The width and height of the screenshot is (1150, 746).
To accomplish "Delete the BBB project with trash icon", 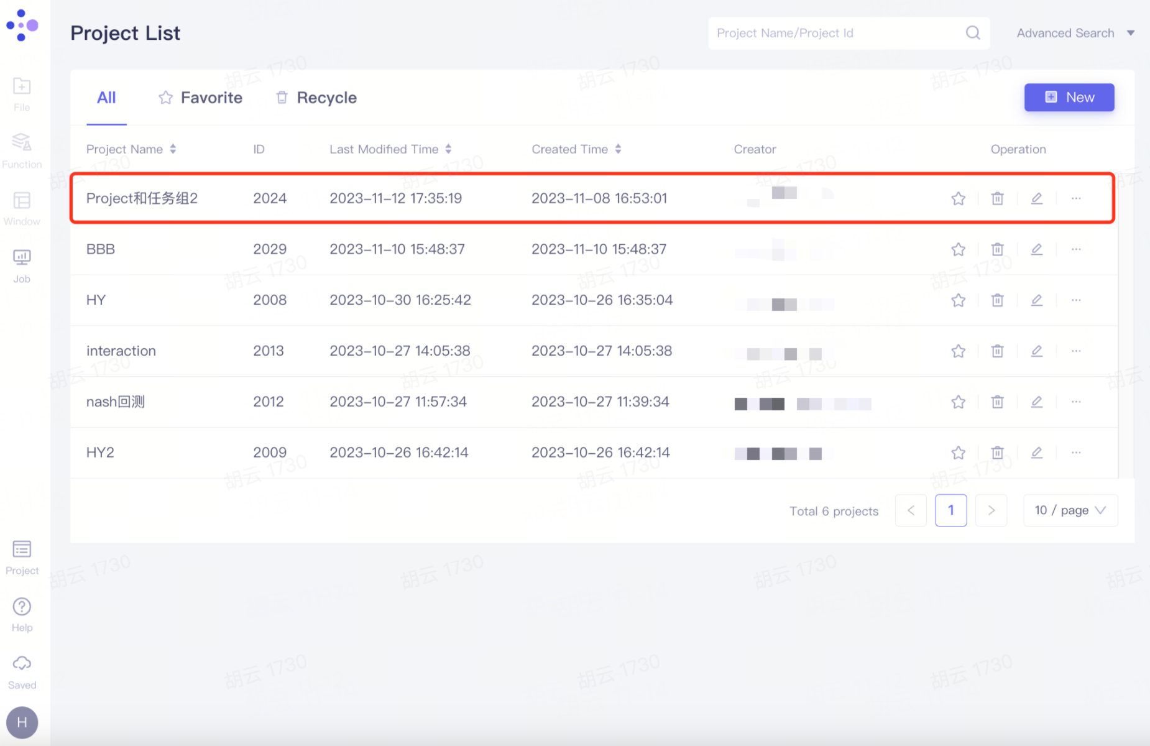I will point(997,249).
